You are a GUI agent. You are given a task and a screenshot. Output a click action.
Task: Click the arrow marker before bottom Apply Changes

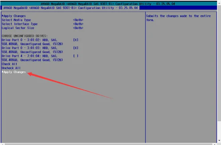coord(2,72)
